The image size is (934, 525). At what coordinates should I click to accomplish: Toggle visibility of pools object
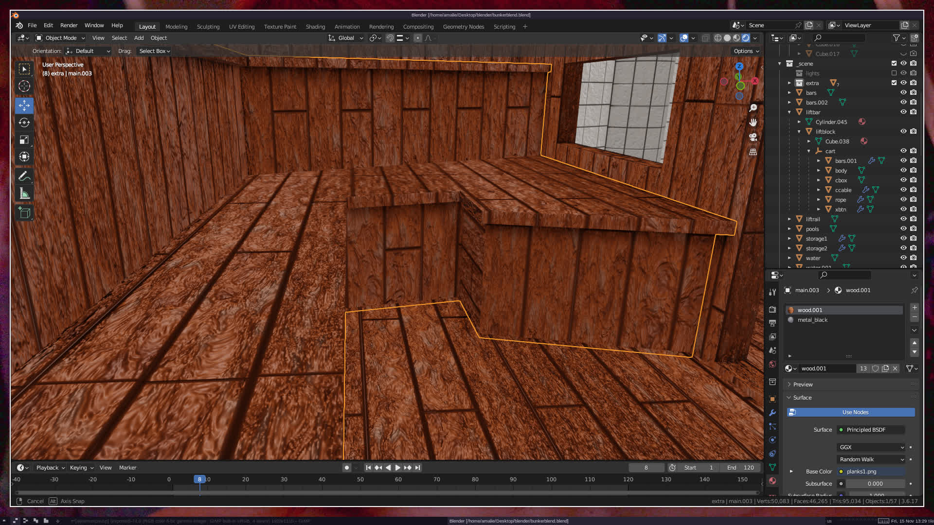point(903,229)
